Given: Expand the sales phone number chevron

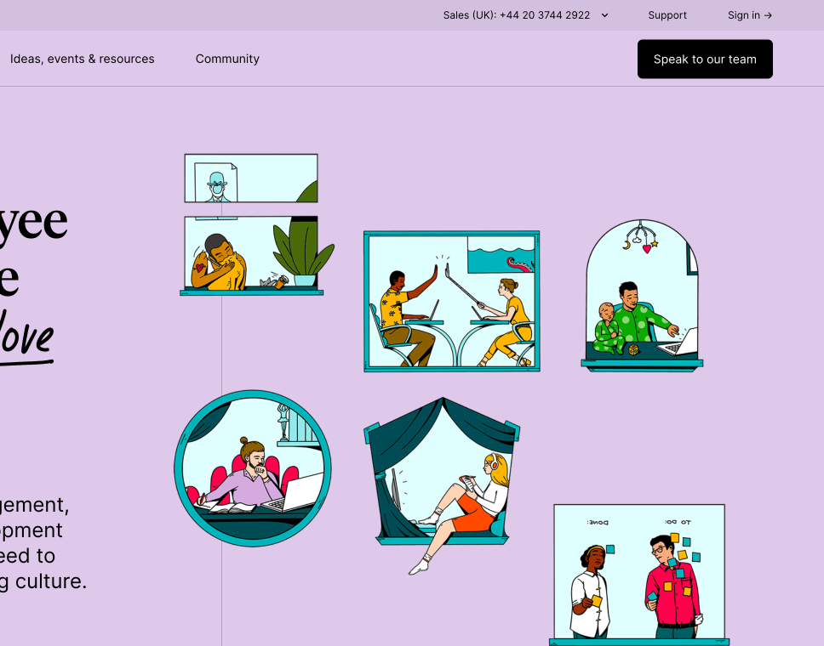Looking at the screenshot, I should pos(605,15).
